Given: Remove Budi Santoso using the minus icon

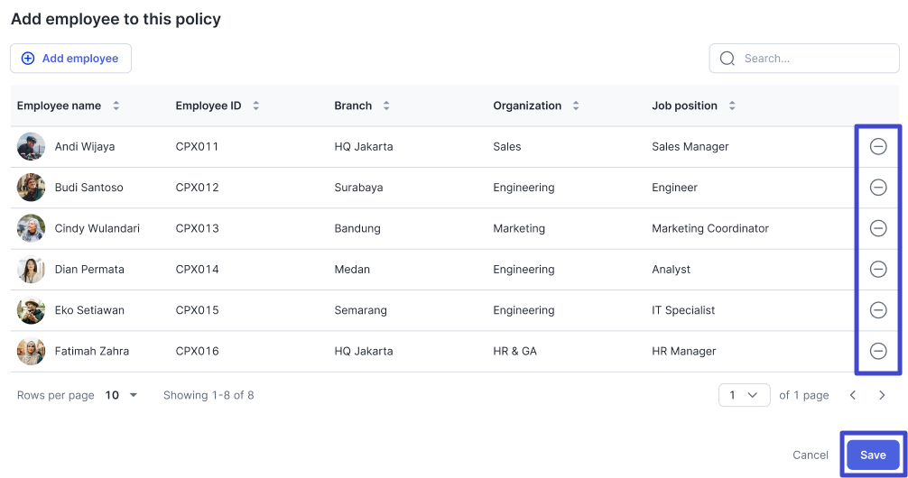Looking at the screenshot, I should coord(878,188).
